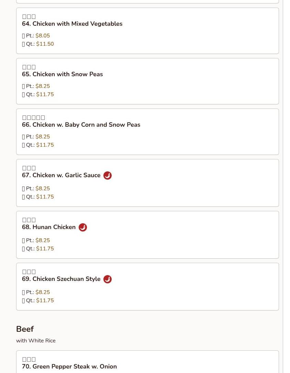Pick quart price of Chicken with Snow Peas
Viewport: 290px width, 373px height.
click(45, 94)
